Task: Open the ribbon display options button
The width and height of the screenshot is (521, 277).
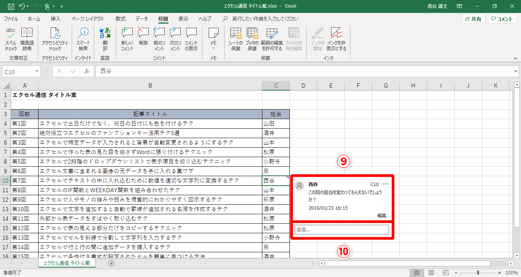Action: pyautogui.click(x=460, y=6)
